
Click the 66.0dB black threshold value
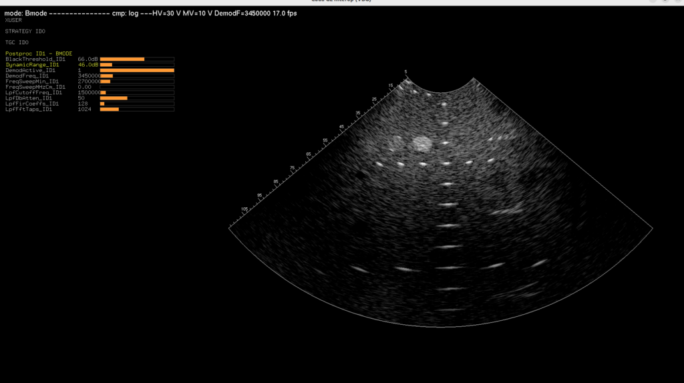[88, 59]
